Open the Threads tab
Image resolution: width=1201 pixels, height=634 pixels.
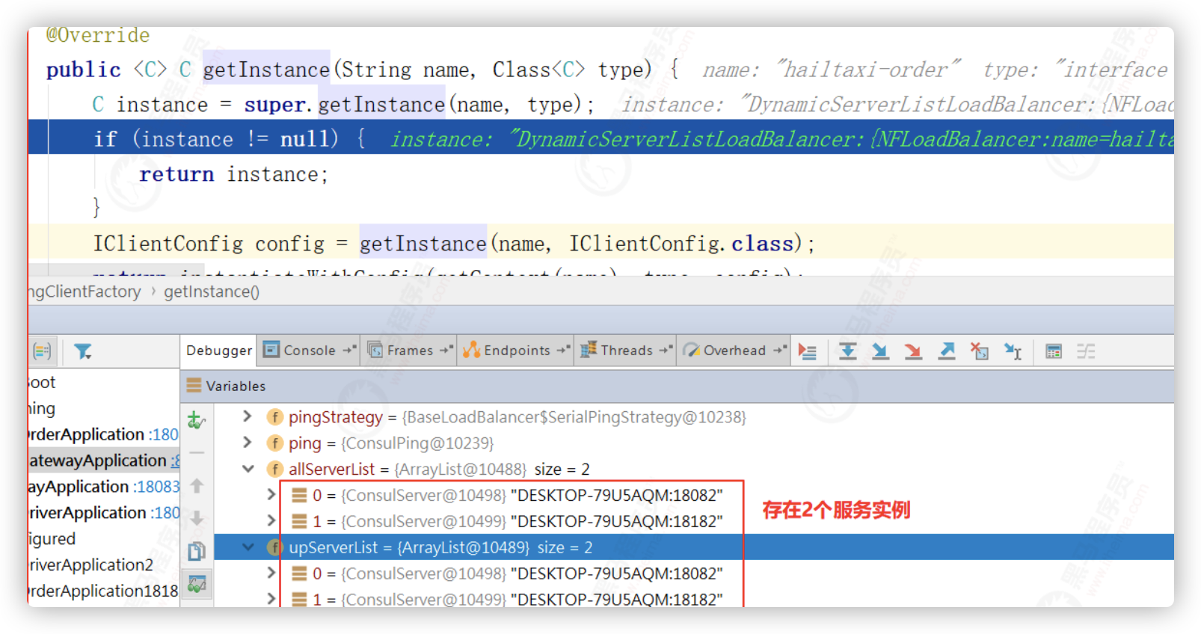click(x=627, y=350)
